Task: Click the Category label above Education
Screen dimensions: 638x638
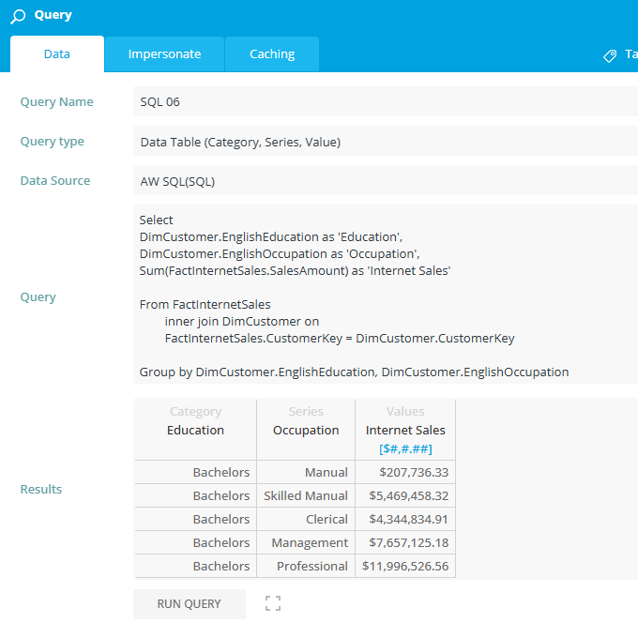Action: (195, 411)
